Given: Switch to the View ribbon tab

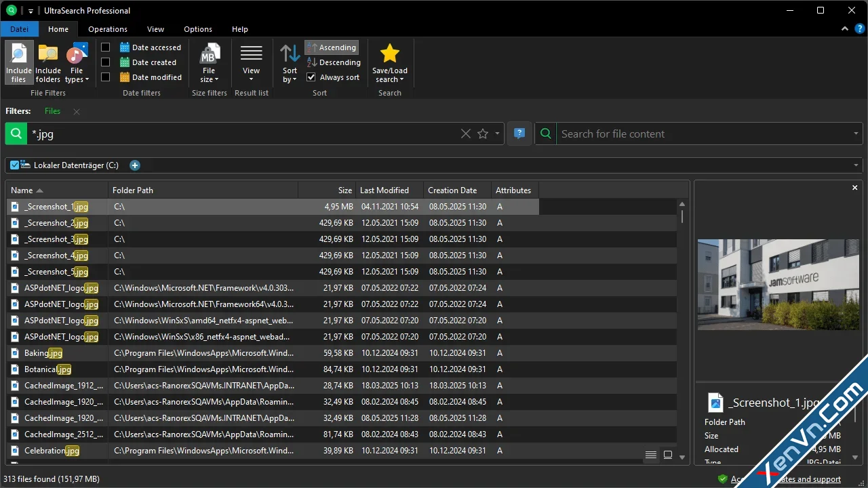Looking at the screenshot, I should coord(156,29).
